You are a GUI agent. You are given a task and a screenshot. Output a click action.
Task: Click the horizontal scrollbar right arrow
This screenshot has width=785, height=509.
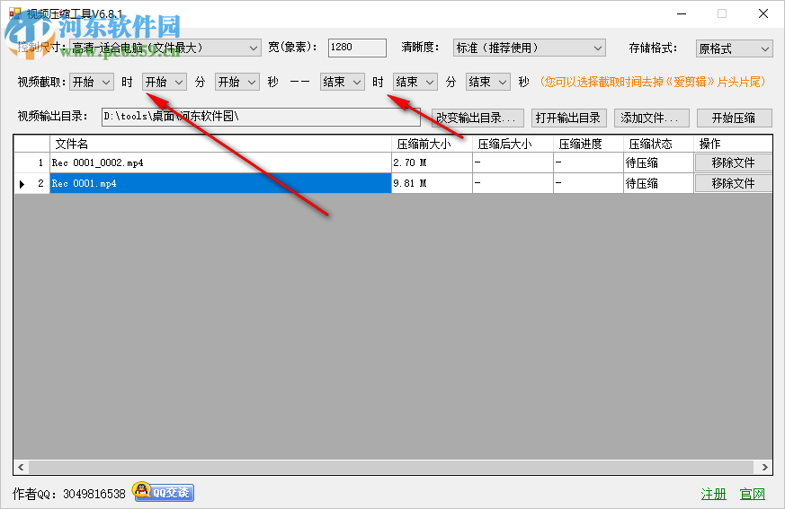tap(764, 467)
